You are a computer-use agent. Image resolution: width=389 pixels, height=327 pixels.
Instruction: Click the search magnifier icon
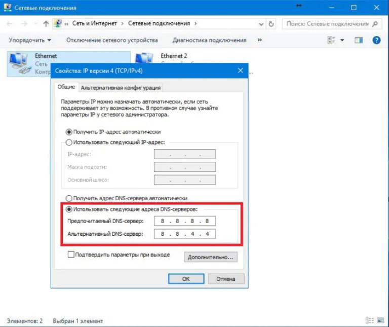click(375, 24)
